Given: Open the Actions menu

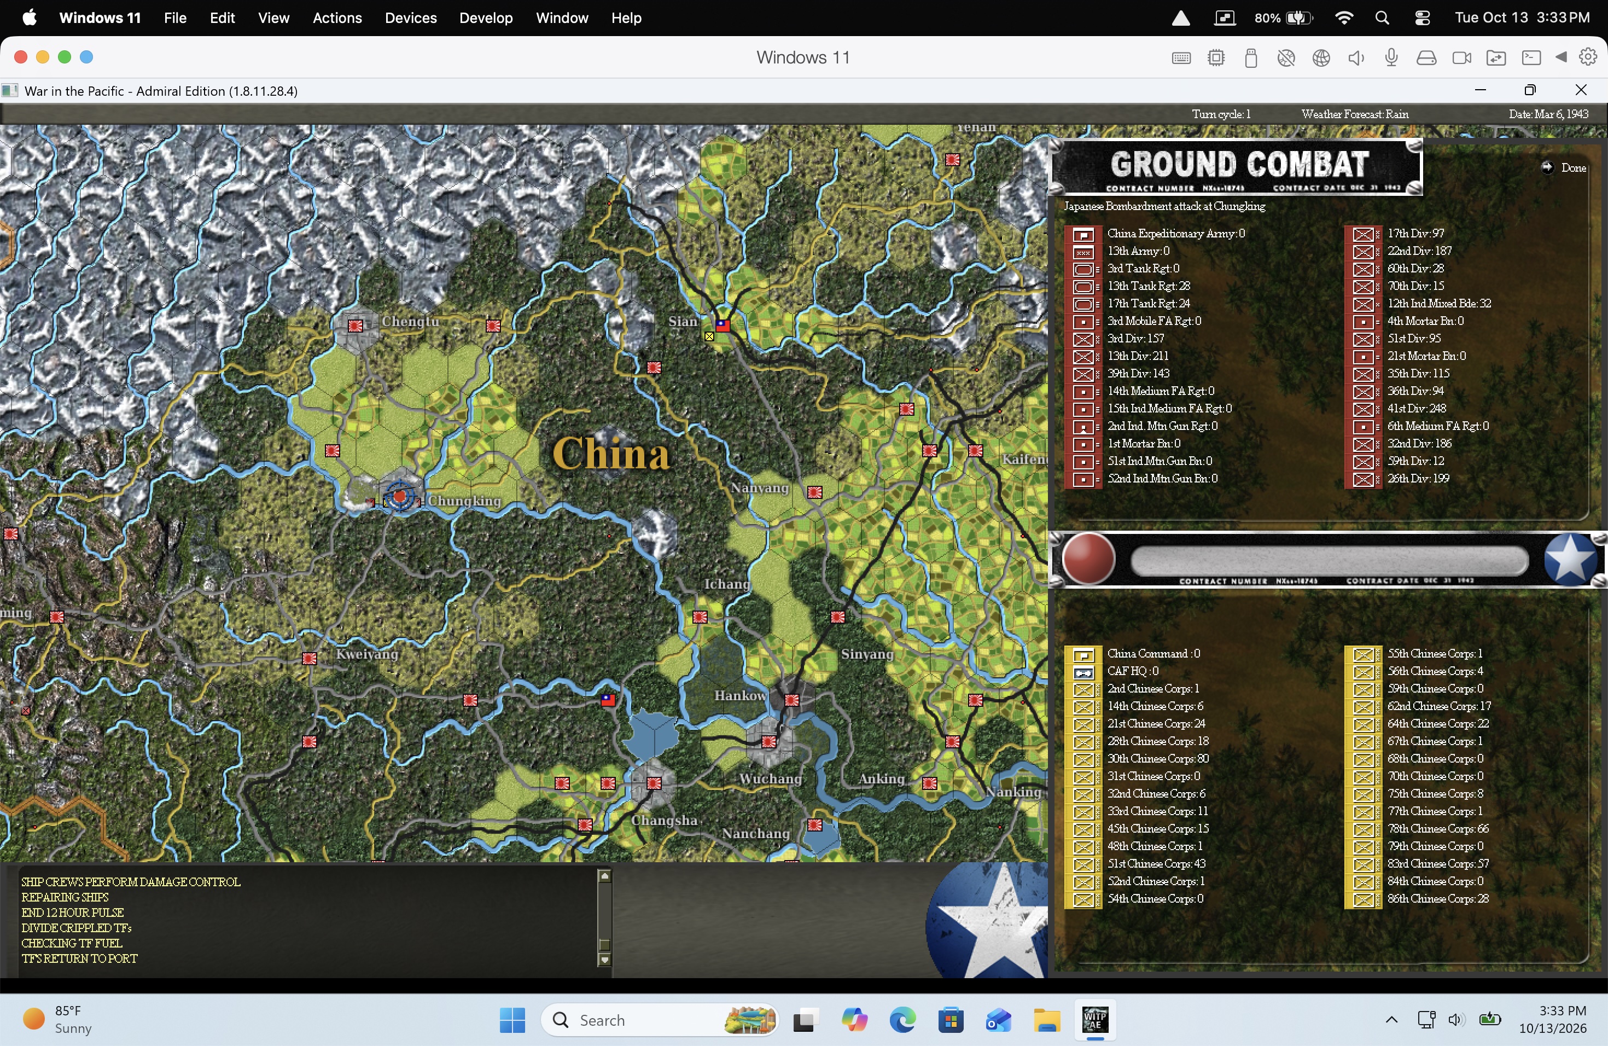Looking at the screenshot, I should pyautogui.click(x=337, y=18).
